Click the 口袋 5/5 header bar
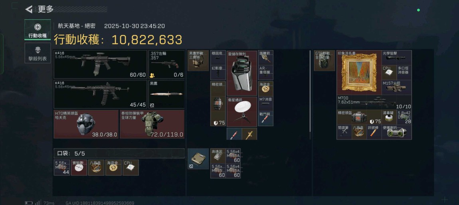The width and height of the screenshot is (459, 205). [x=119, y=153]
